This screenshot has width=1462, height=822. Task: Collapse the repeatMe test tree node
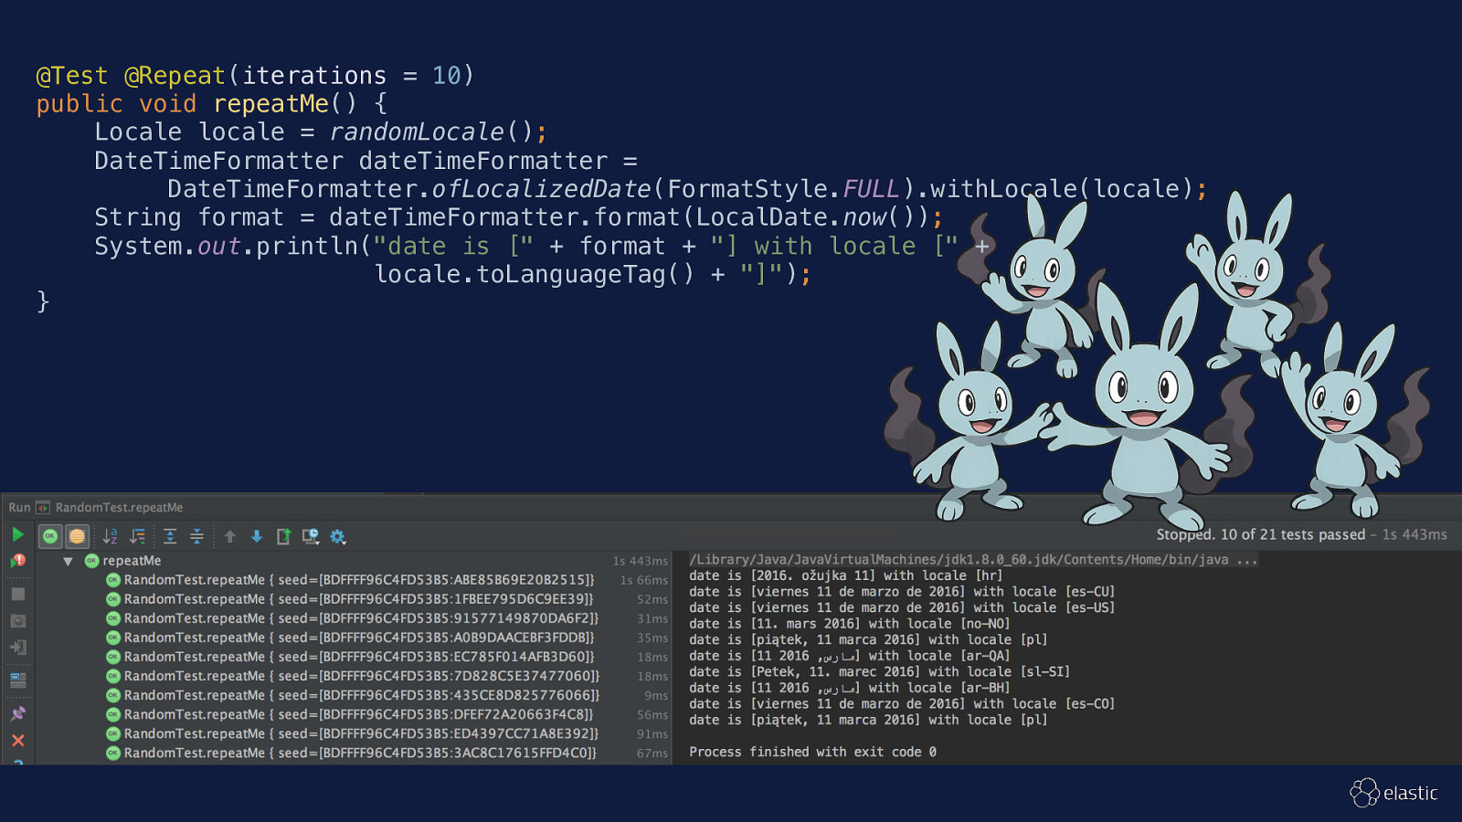(68, 562)
